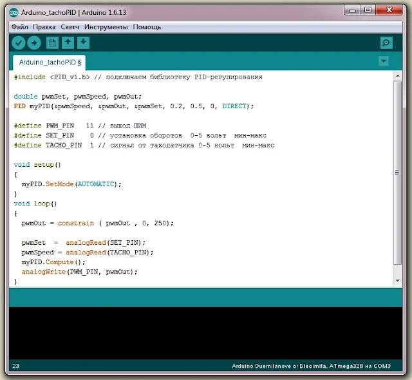This screenshot has width=412, height=380.
Task: Click the 'void setup()' line
Action: click(x=37, y=165)
